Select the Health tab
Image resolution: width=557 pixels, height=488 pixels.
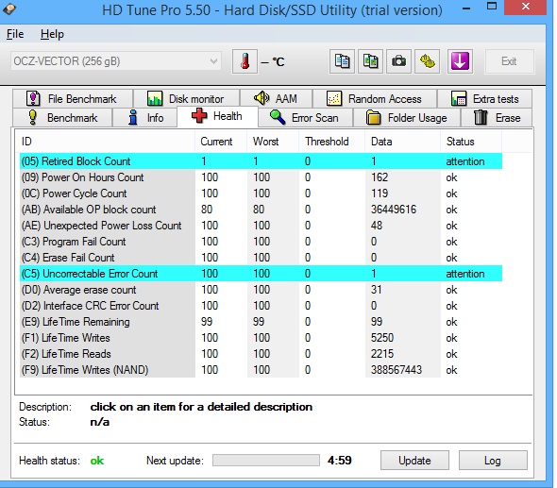coord(217,116)
